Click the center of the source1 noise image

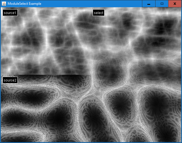point(46,41)
